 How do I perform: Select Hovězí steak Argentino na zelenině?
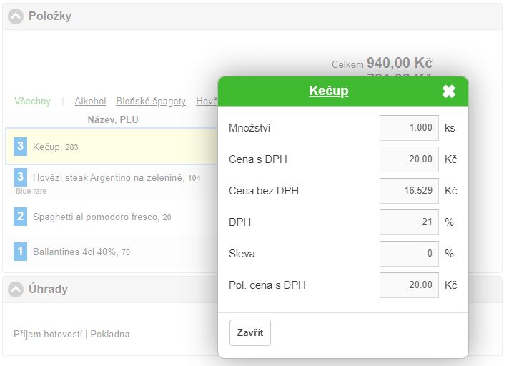coord(108,177)
